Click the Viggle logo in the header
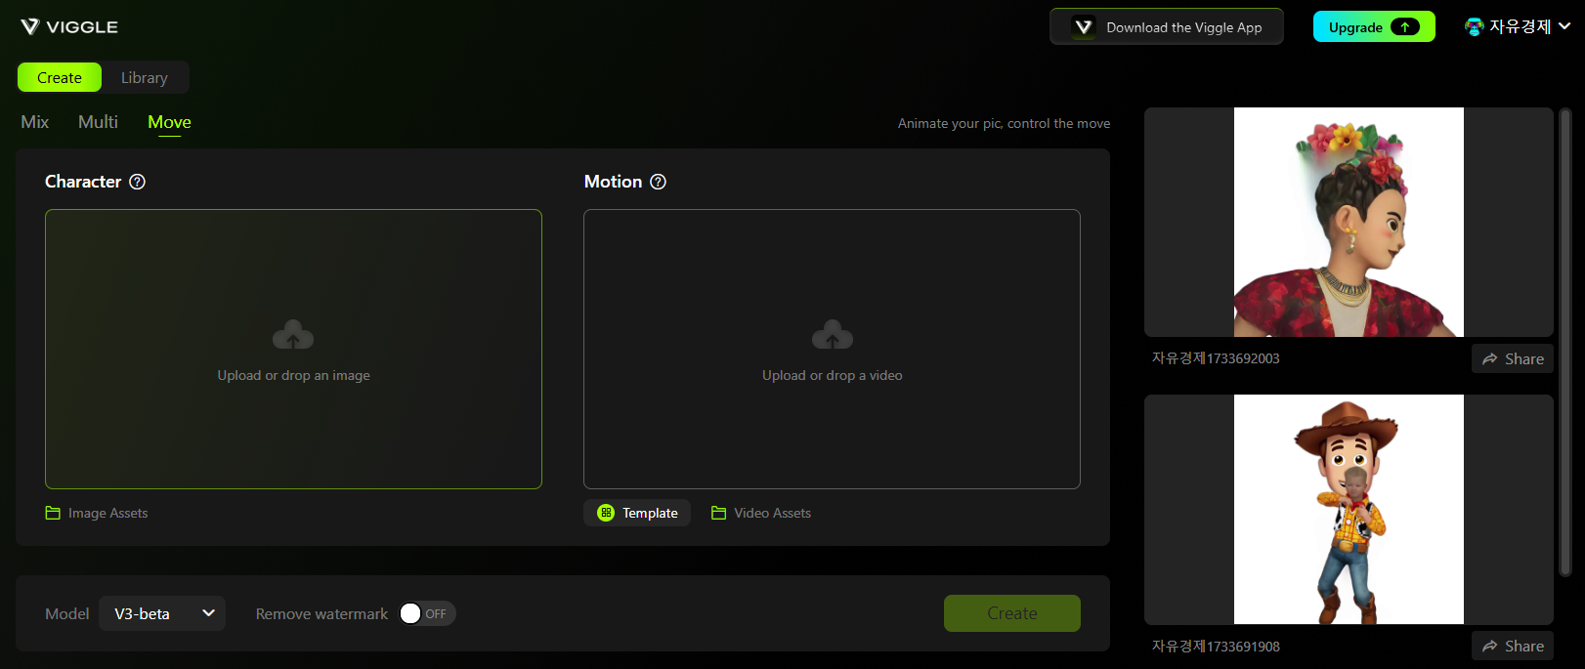The image size is (1585, 669). point(69,26)
